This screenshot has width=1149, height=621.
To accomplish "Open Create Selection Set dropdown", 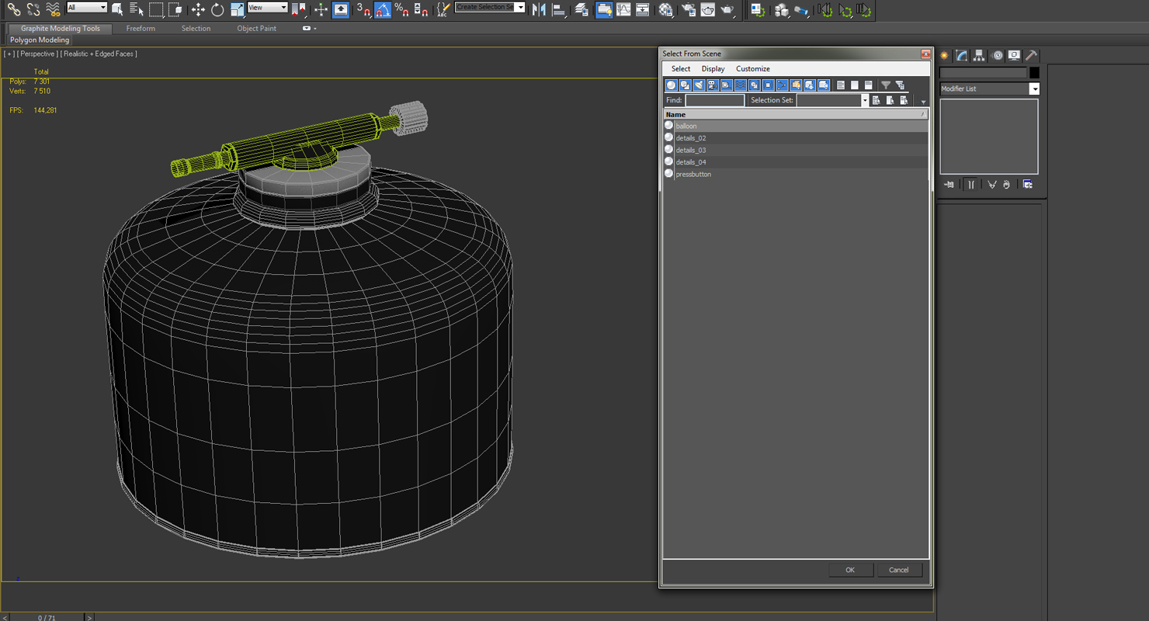I will click(490, 7).
